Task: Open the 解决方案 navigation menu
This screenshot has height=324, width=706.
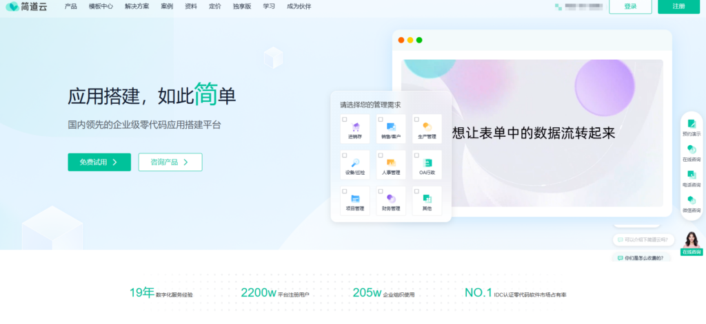Action: (138, 6)
